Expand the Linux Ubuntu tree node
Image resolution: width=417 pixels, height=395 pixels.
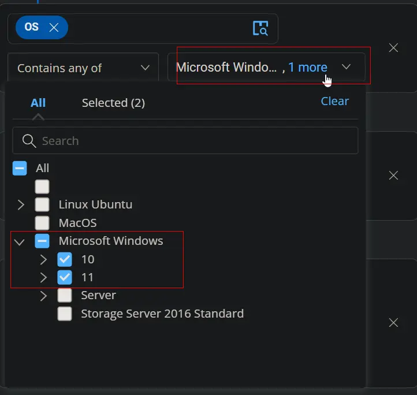click(21, 204)
